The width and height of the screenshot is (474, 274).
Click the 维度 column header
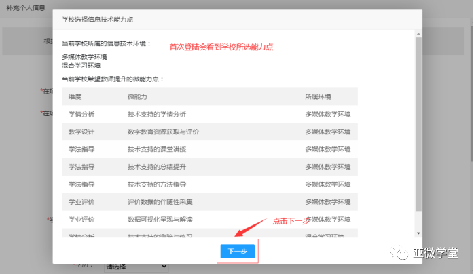pos(75,96)
